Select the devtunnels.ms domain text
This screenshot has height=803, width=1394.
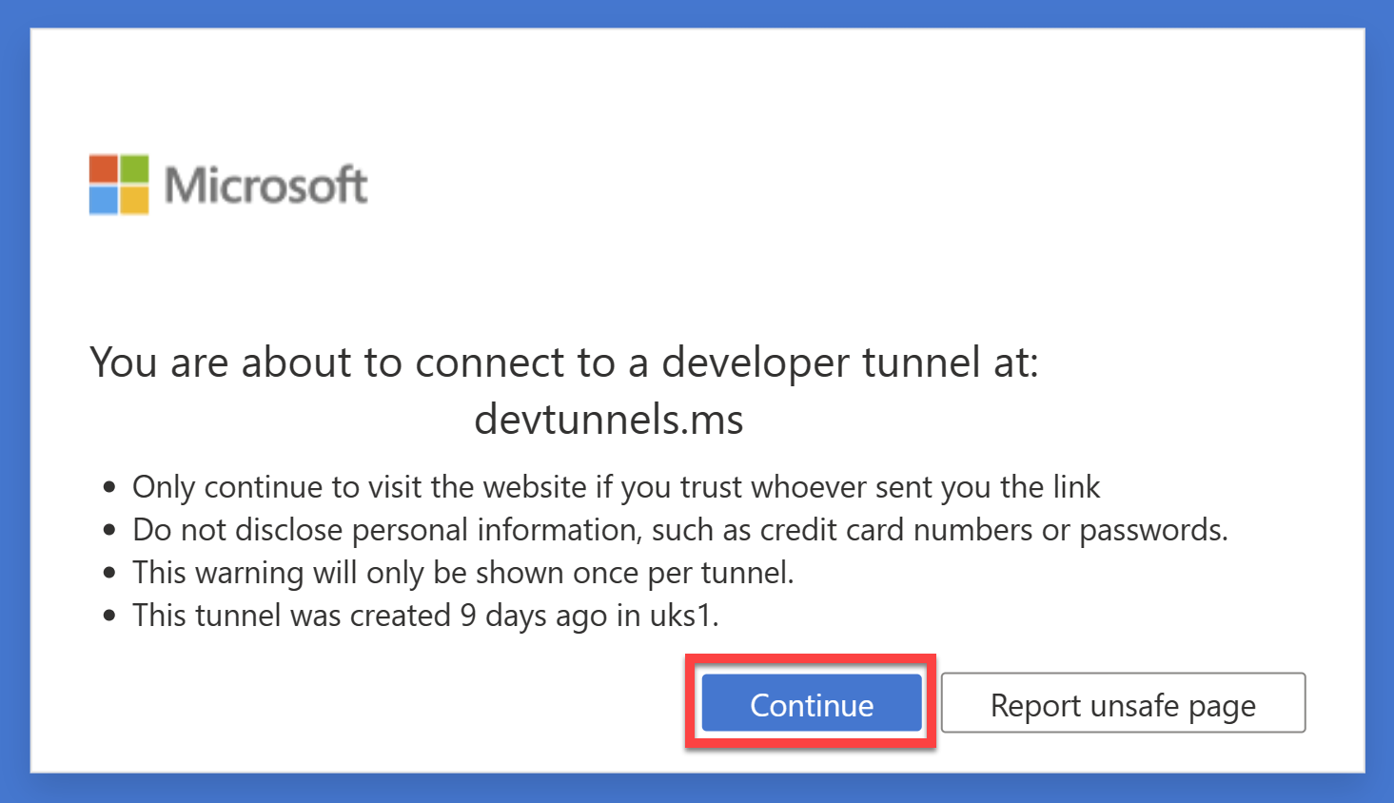609,420
